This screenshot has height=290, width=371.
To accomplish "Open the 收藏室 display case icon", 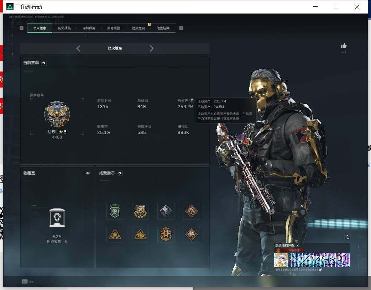I will [x=57, y=218].
